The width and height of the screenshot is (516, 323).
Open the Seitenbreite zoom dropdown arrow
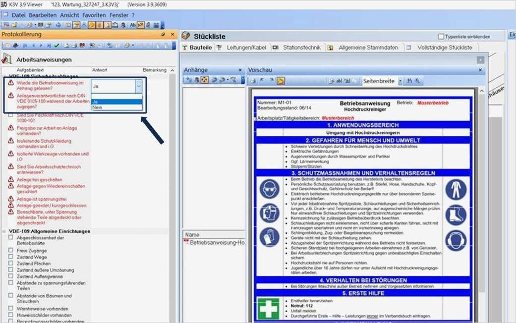(x=400, y=81)
